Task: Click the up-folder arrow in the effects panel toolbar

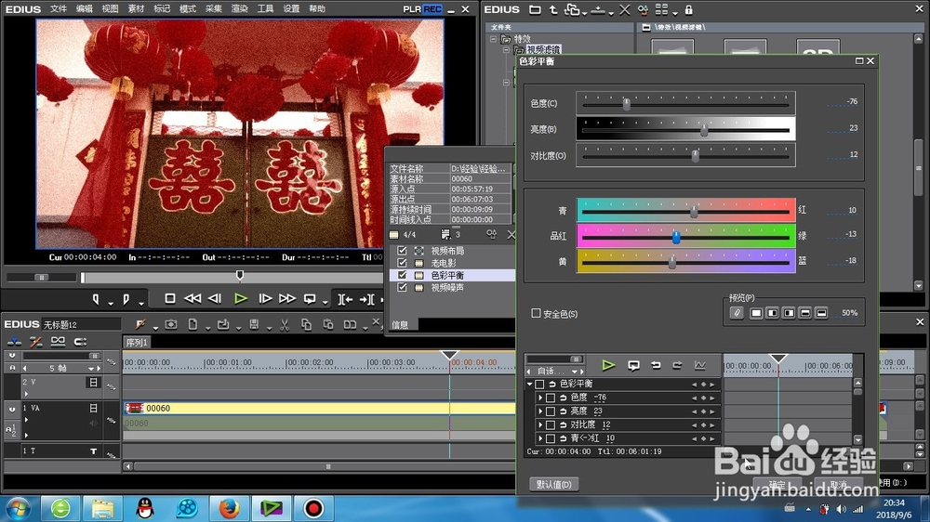Action: tap(552, 9)
